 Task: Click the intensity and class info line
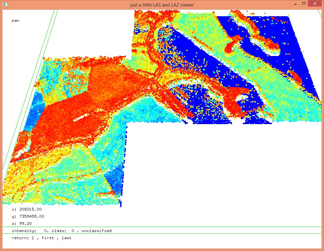point(61,231)
